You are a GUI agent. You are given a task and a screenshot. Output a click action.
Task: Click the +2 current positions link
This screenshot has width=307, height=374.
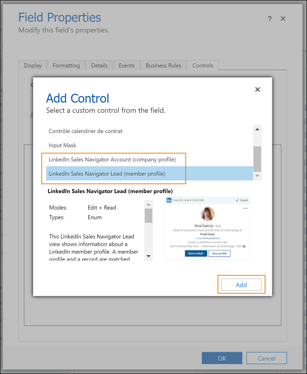(208, 238)
